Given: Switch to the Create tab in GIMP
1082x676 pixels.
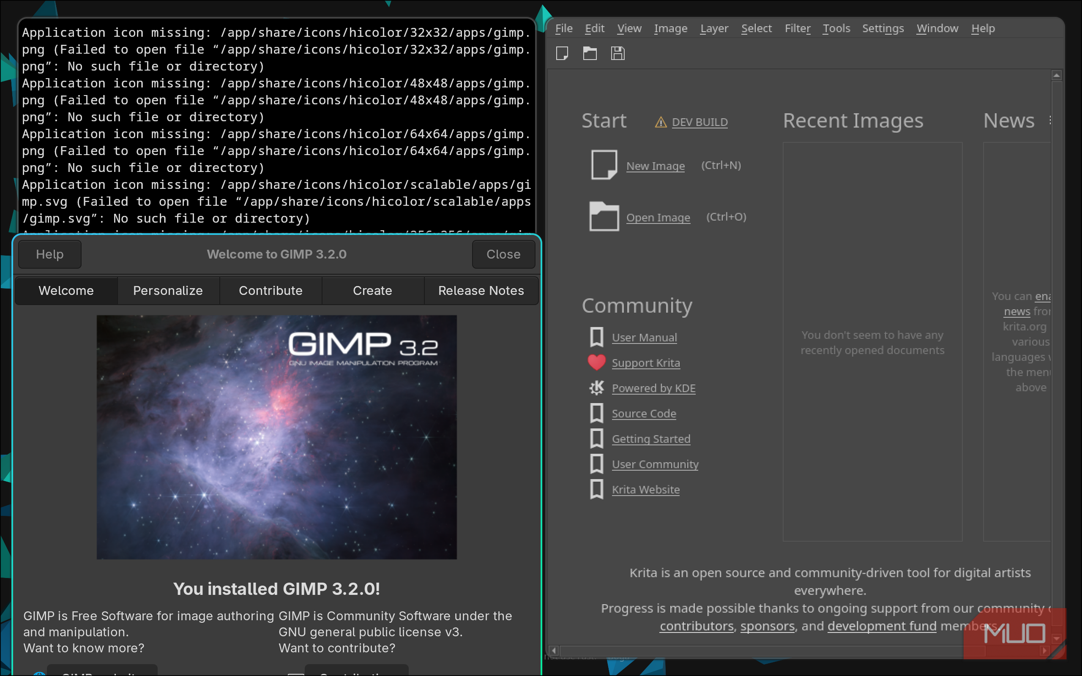Looking at the screenshot, I should pos(372,291).
